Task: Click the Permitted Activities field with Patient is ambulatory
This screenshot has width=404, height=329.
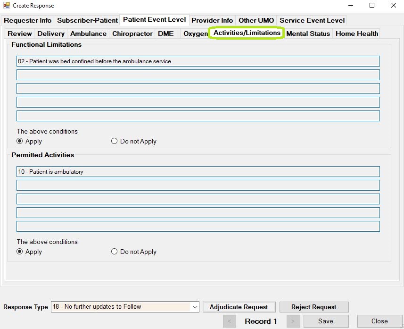Action: (x=198, y=172)
